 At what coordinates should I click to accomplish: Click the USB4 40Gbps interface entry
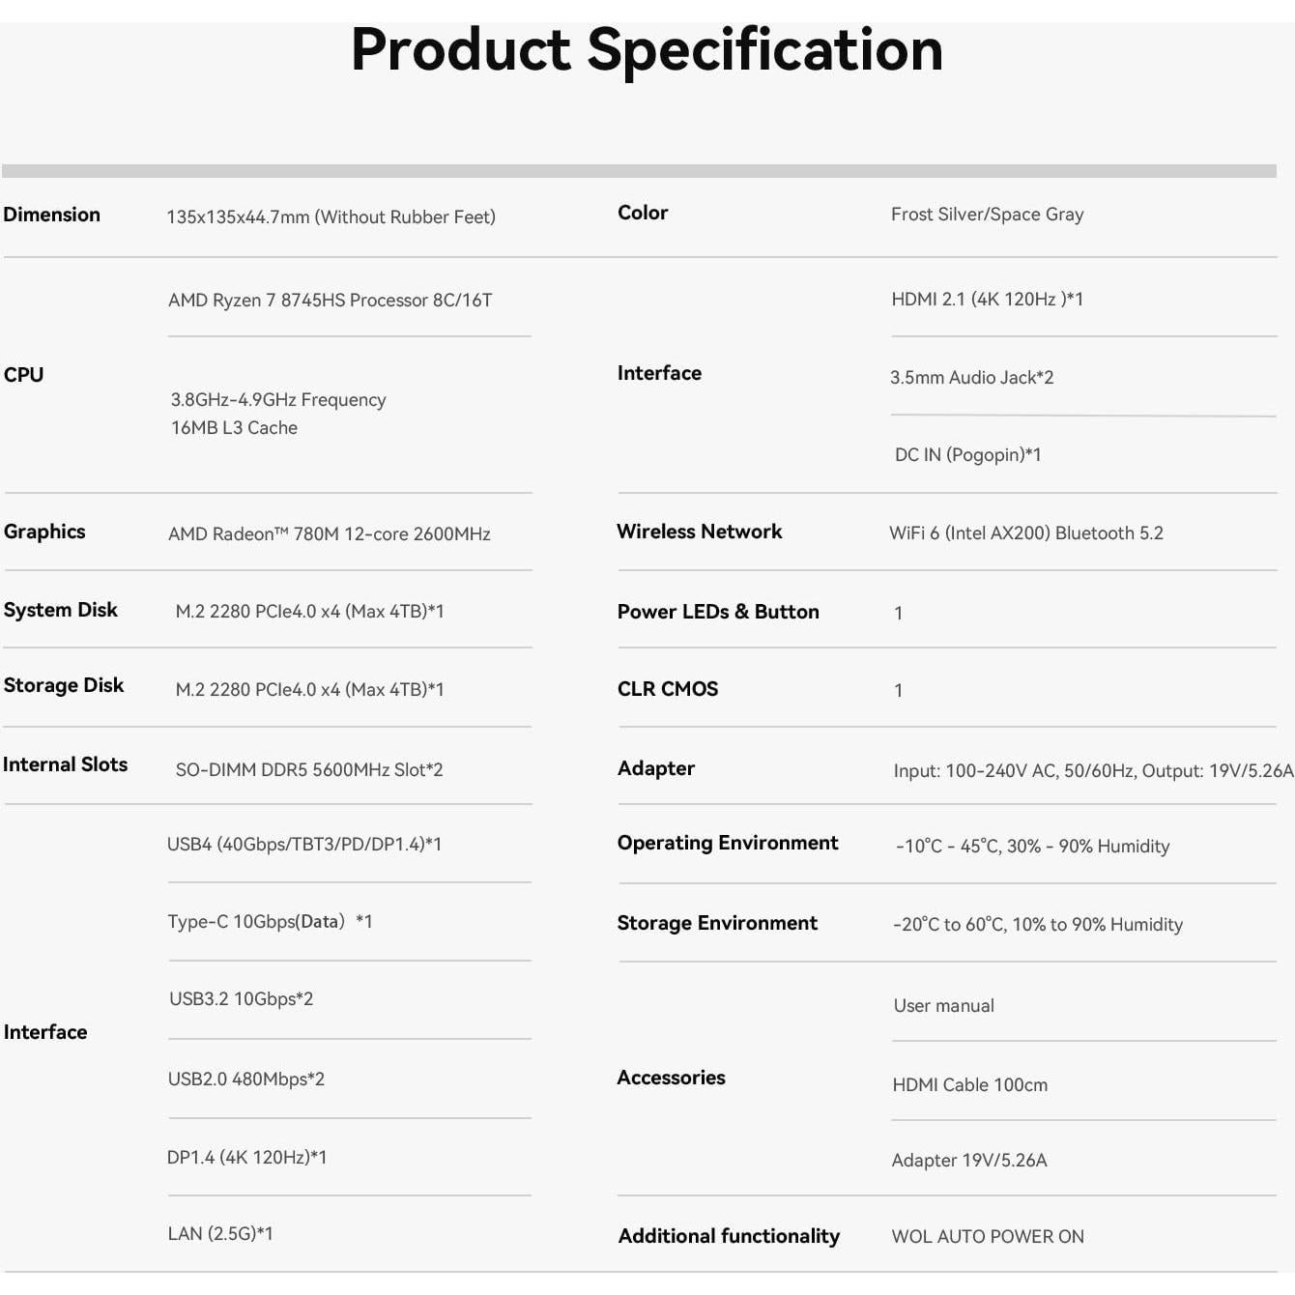click(303, 845)
